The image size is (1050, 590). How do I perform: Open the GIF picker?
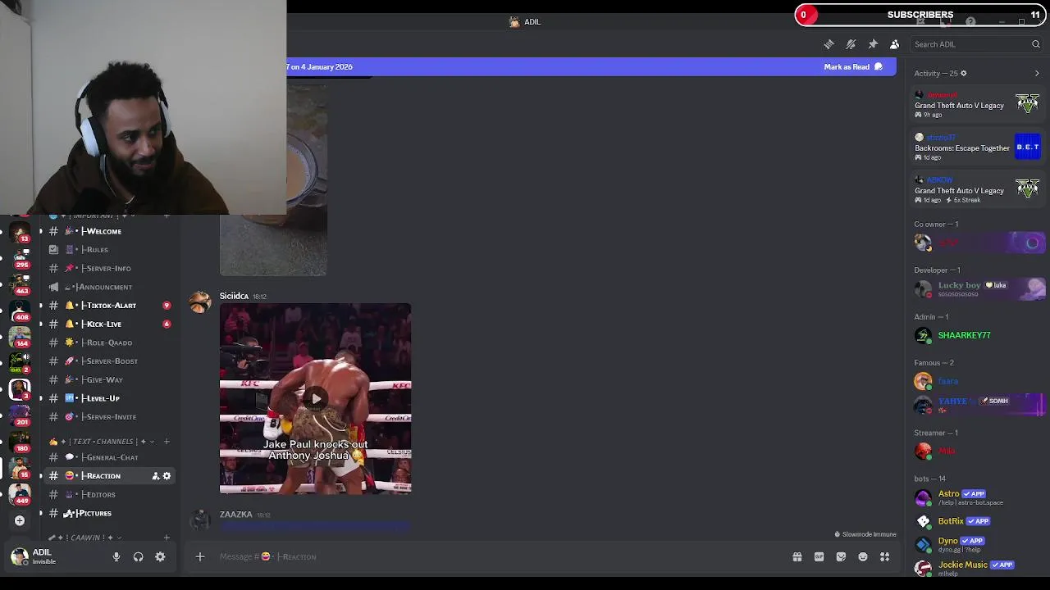pos(819,556)
